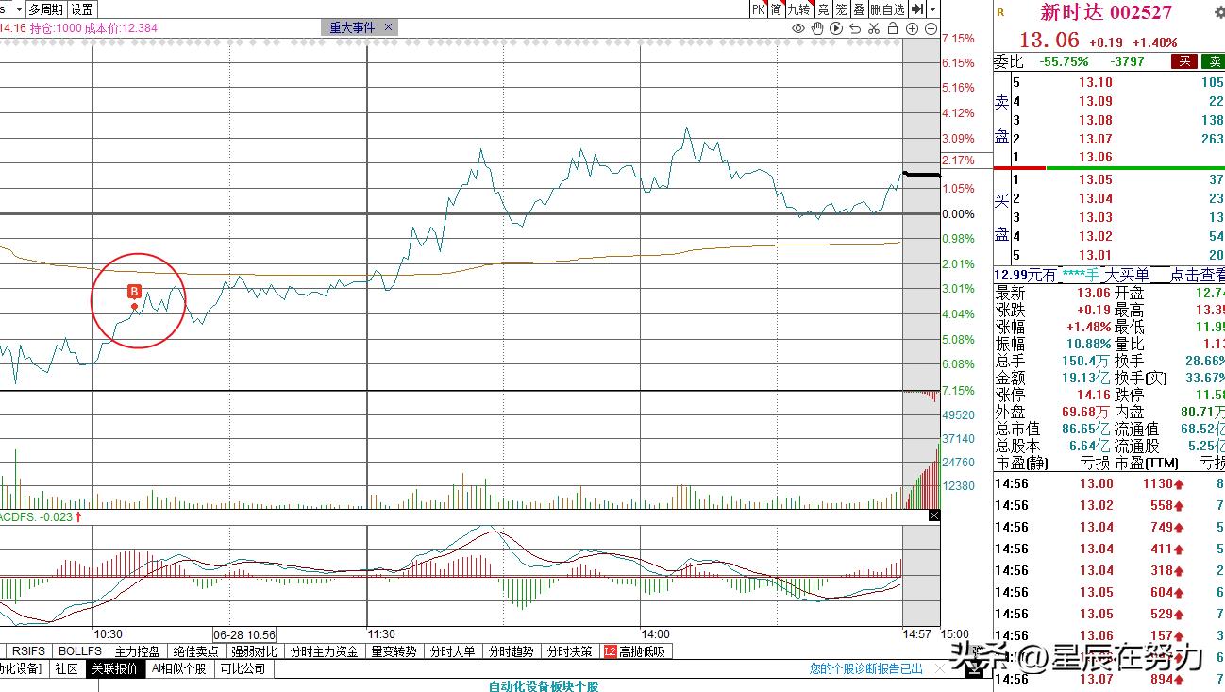Screen dimensions: 1225x692
Task: Click the green 卖 sell button
Action: tap(1213, 61)
